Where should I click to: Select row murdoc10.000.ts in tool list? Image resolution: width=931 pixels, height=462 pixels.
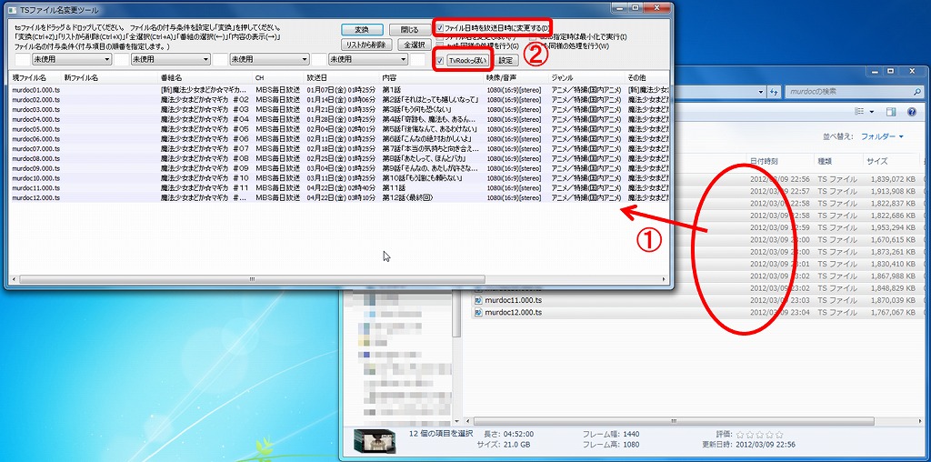coord(340,177)
